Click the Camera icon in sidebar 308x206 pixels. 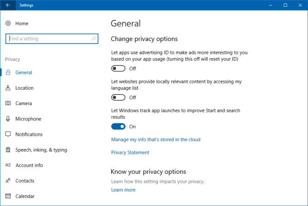pyautogui.click(x=8, y=103)
